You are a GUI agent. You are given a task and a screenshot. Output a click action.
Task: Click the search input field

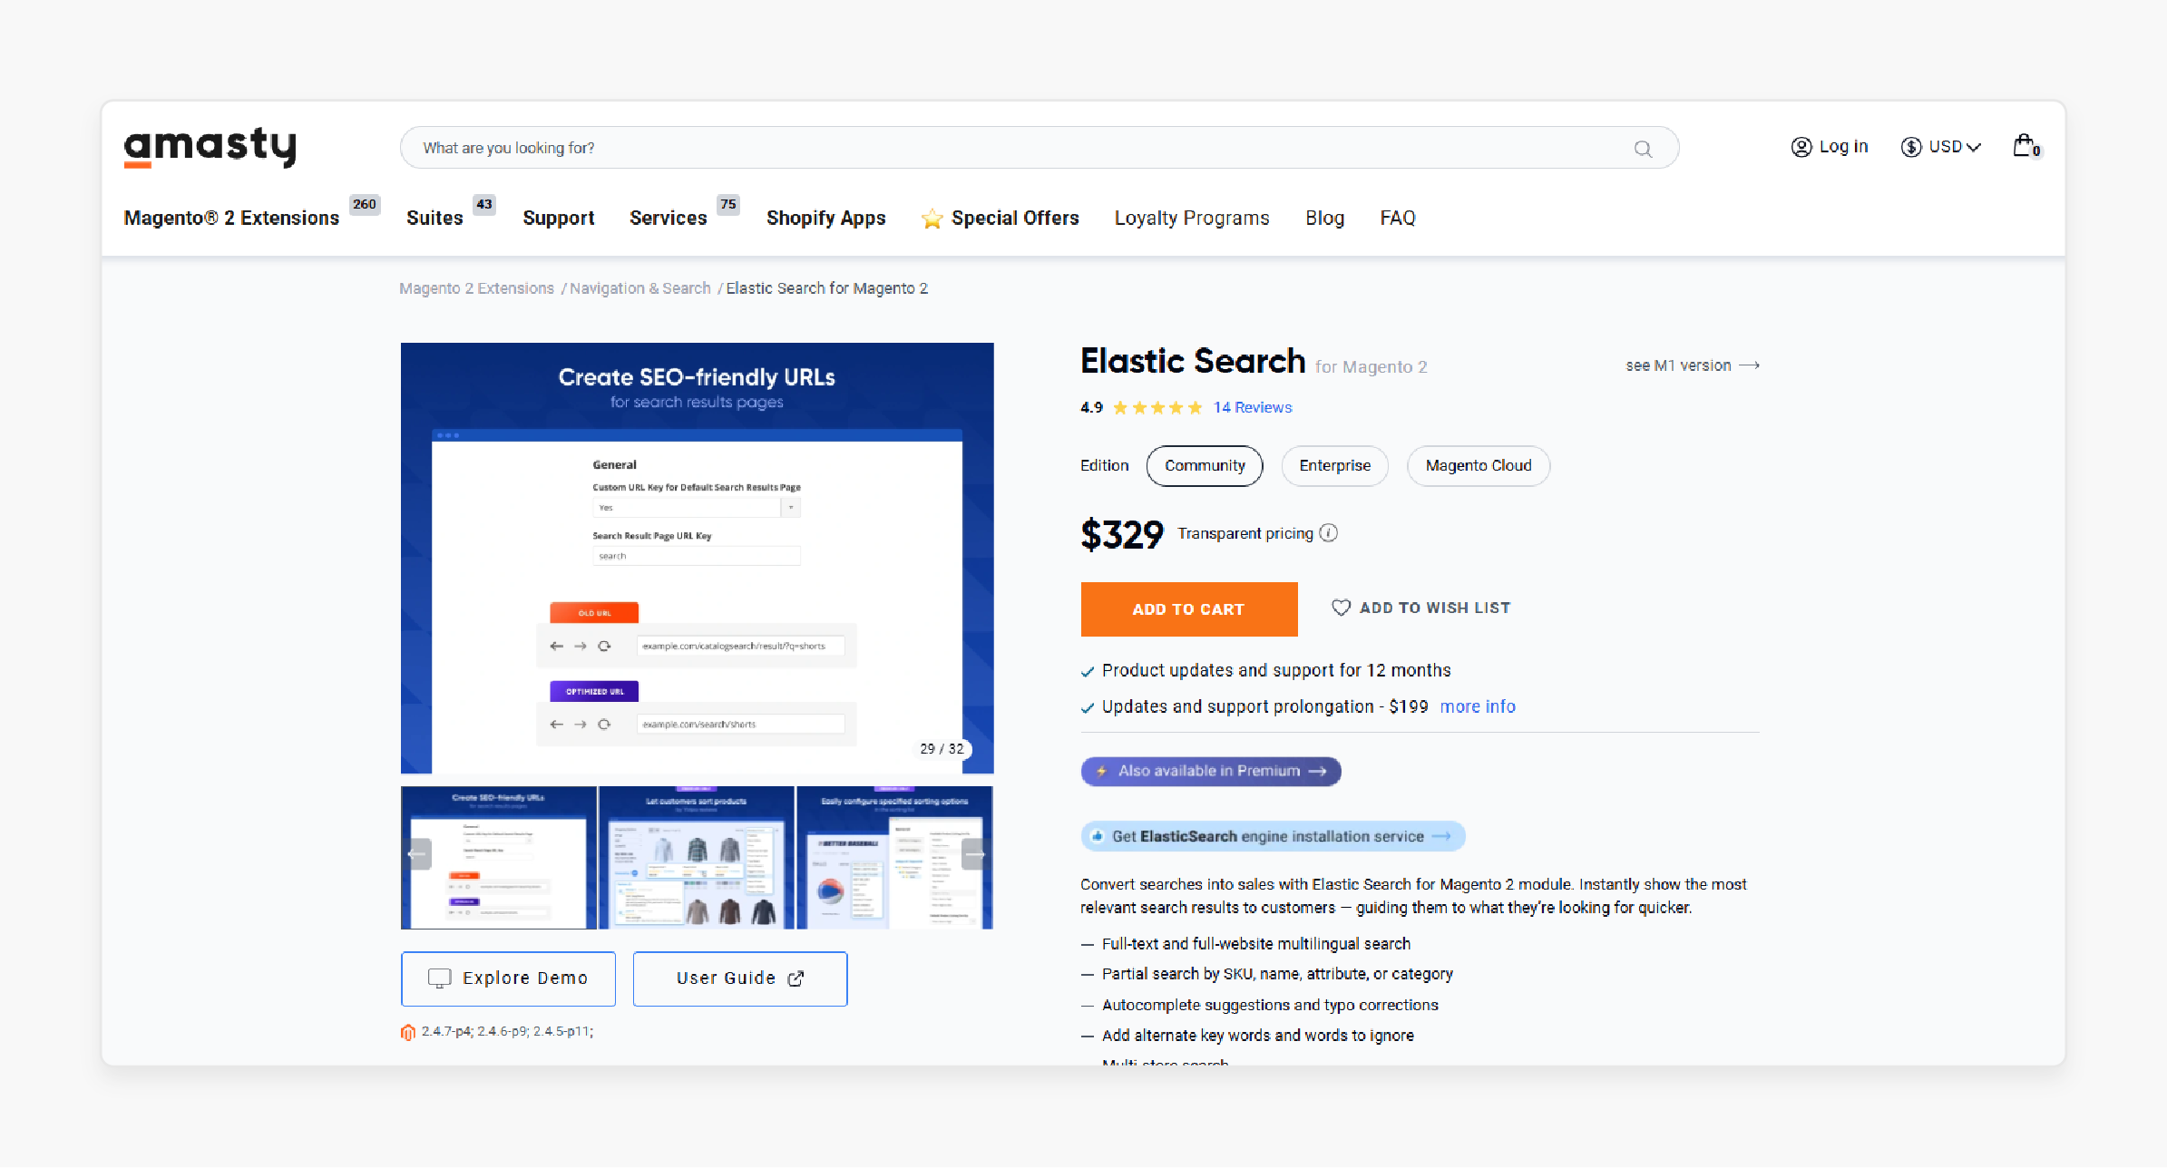pyautogui.click(x=1040, y=148)
